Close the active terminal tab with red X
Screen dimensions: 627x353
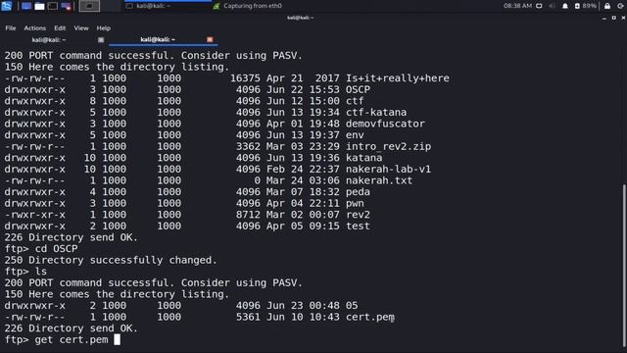click(x=210, y=39)
